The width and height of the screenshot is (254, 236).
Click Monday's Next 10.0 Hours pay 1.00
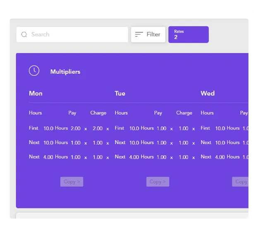click(x=76, y=143)
